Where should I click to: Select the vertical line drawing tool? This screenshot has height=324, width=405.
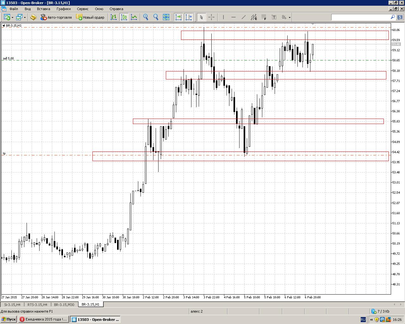(x=223, y=17)
